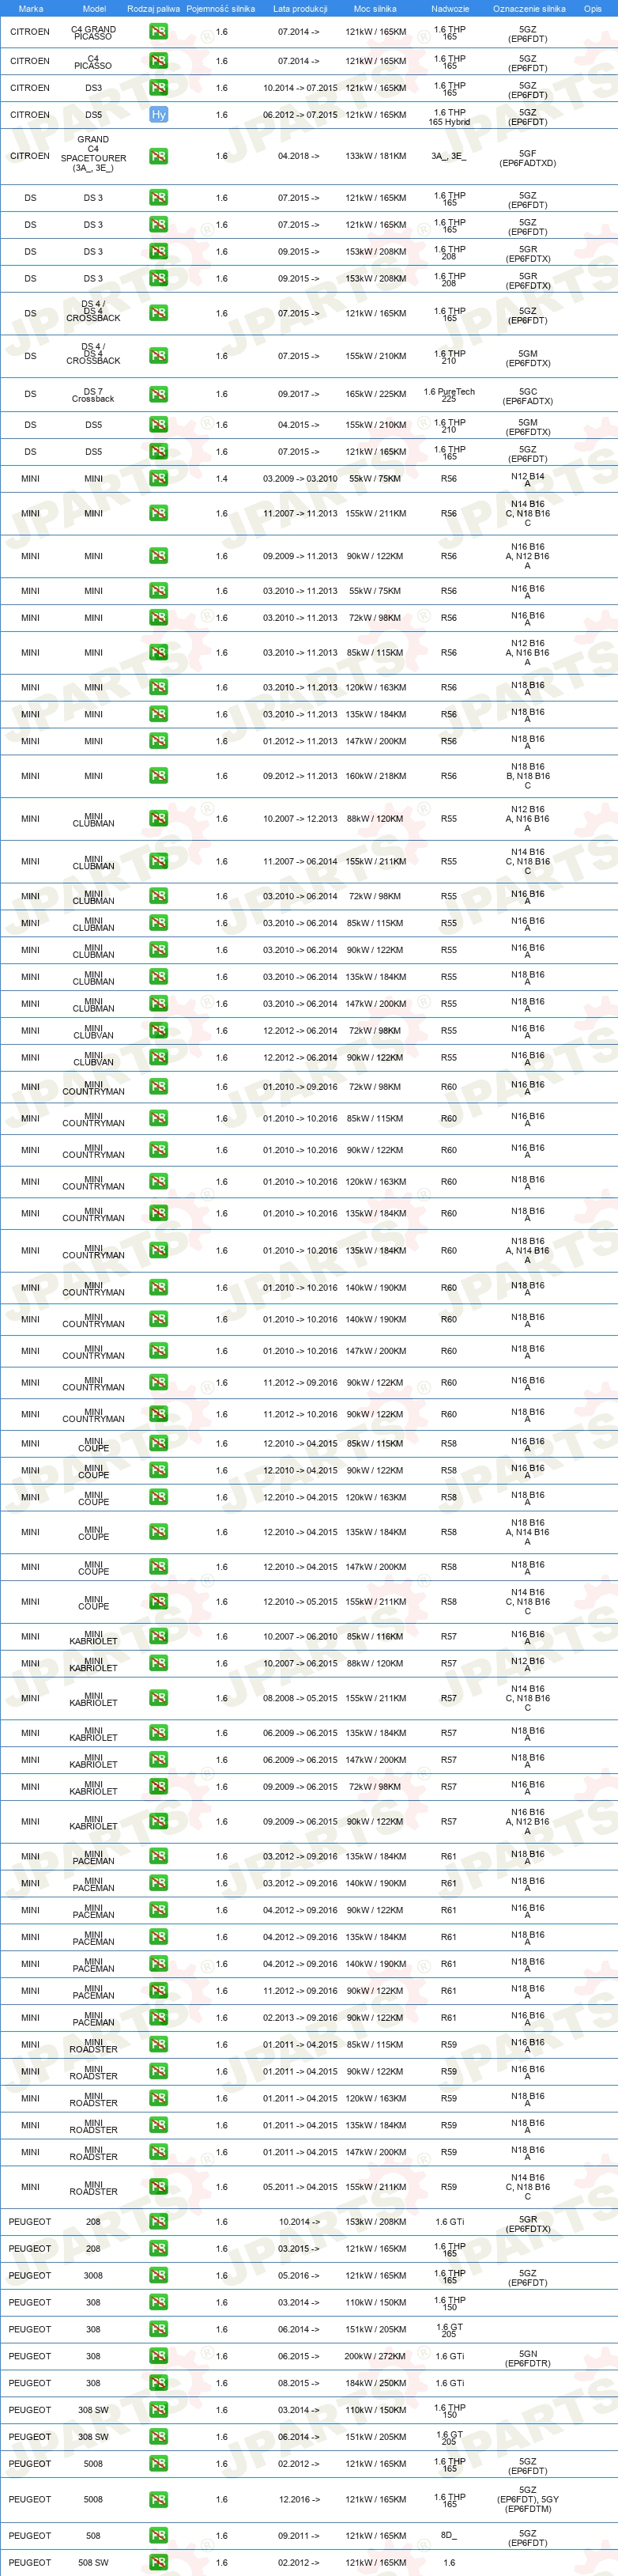Click fuel icon in CITROEN DS3 row
This screenshot has width=618, height=2576.
coord(158,88)
